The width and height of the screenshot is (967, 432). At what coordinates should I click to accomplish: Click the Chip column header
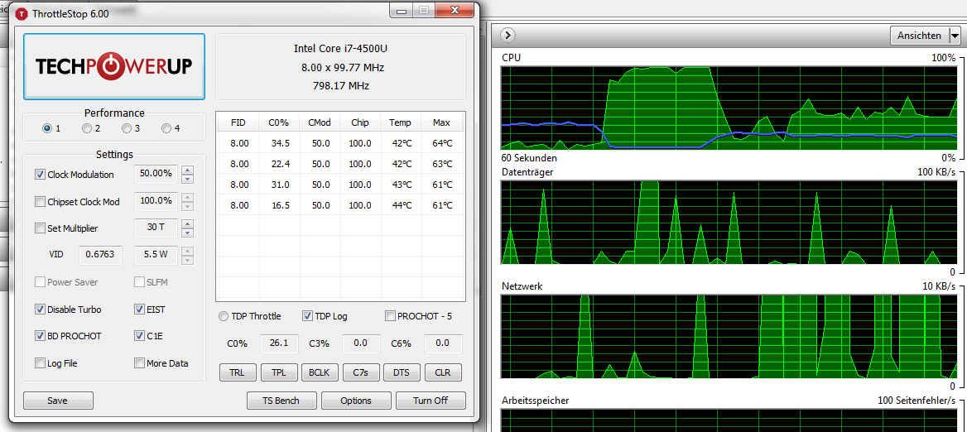pos(360,122)
